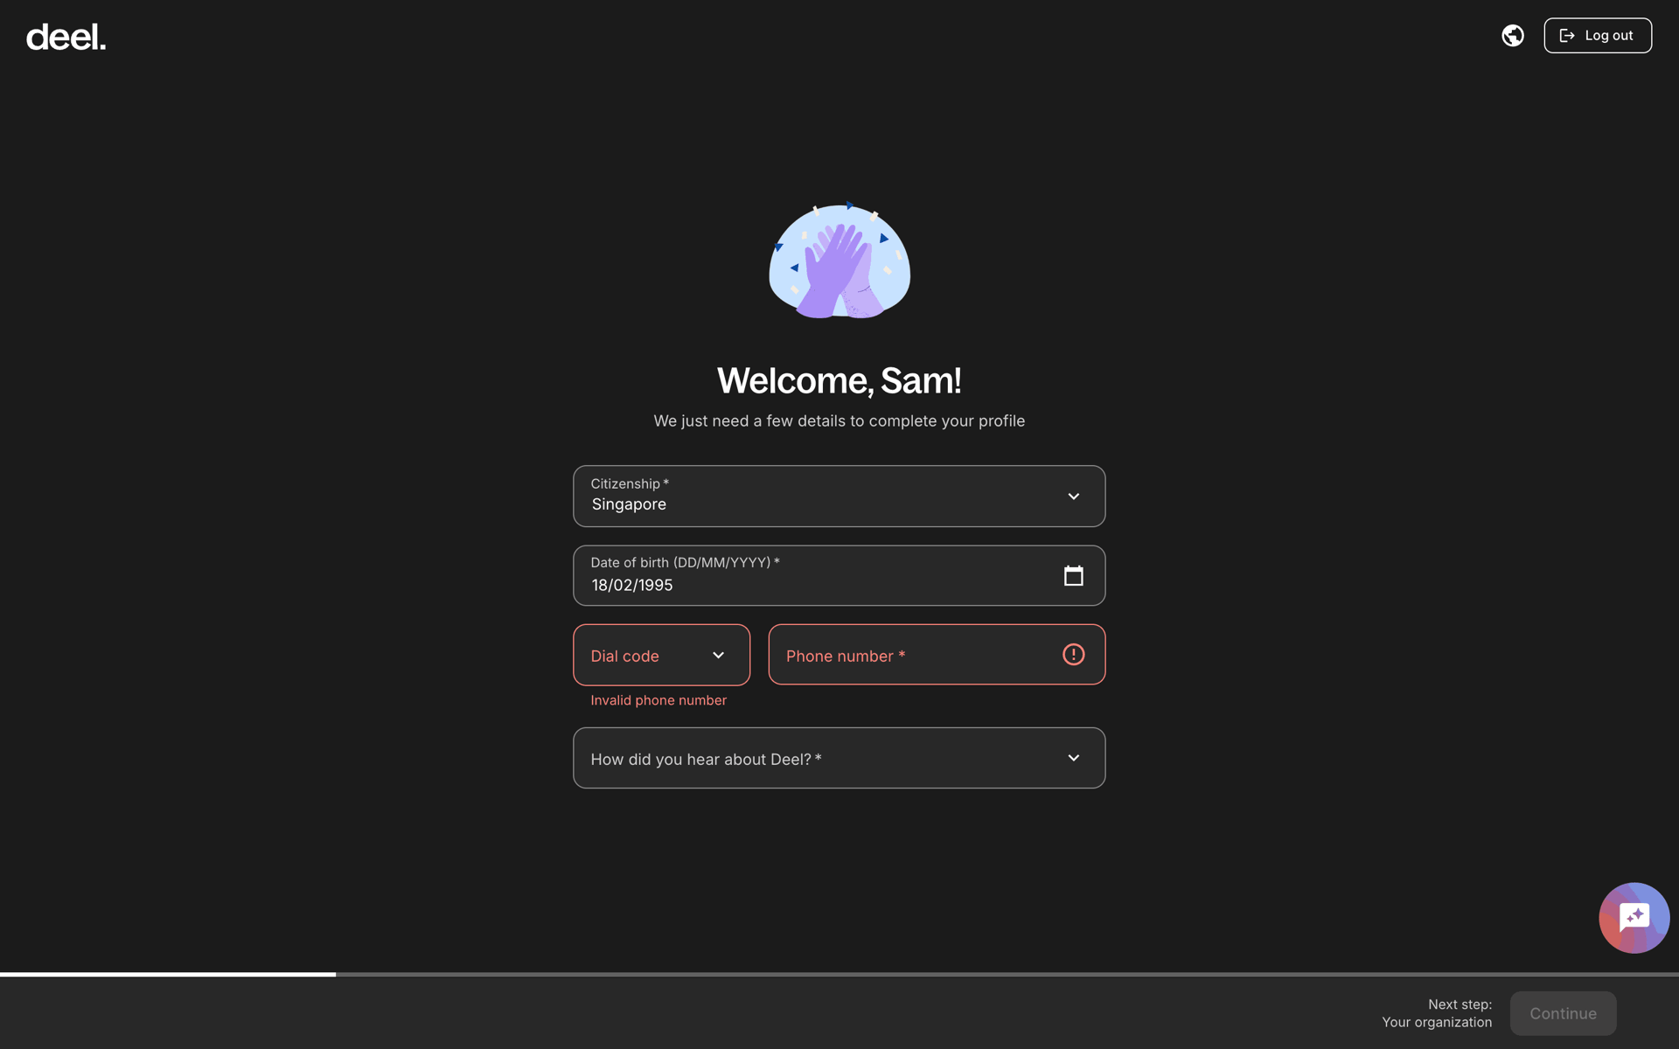Click the Log out button
1679x1049 pixels.
click(x=1598, y=36)
